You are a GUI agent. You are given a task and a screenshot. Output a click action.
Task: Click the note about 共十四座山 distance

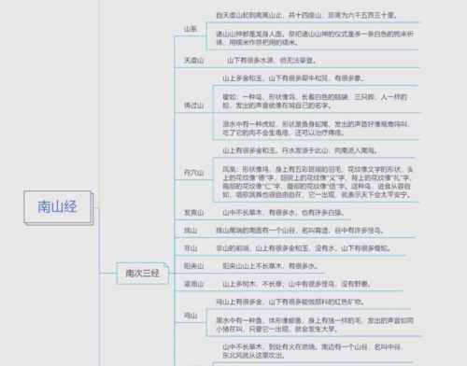tap(306, 15)
